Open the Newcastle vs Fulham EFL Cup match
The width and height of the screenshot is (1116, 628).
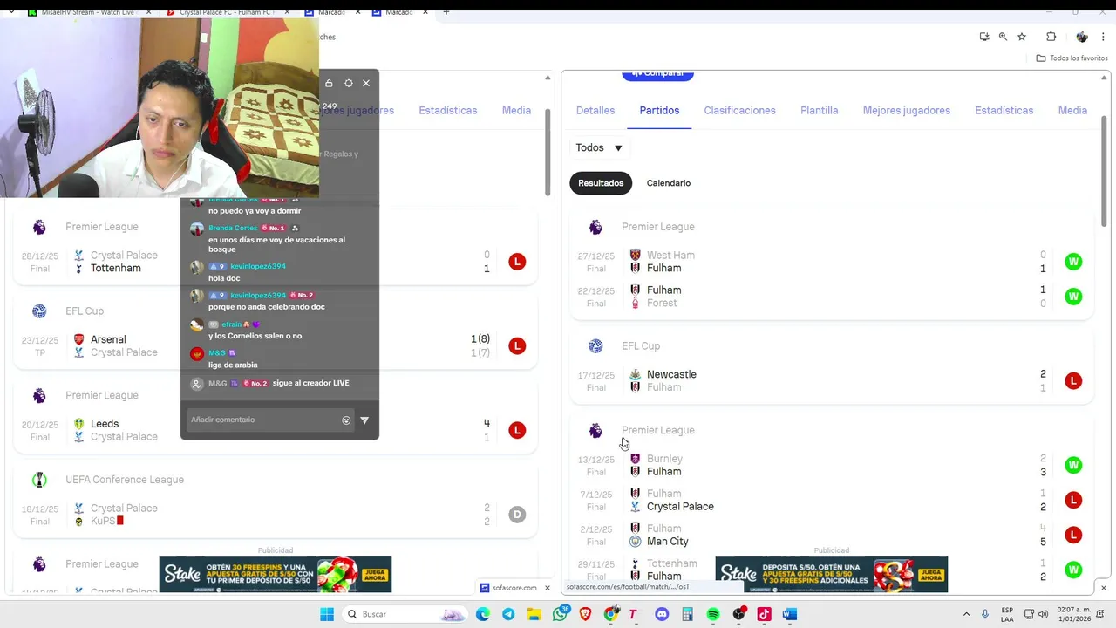tap(831, 380)
